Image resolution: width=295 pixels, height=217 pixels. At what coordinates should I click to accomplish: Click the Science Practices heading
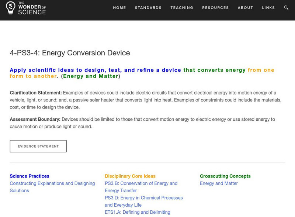click(29, 176)
